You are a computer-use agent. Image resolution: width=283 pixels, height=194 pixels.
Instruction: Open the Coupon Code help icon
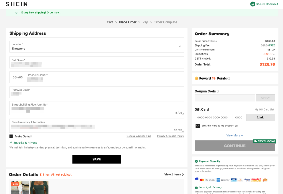point(218,92)
